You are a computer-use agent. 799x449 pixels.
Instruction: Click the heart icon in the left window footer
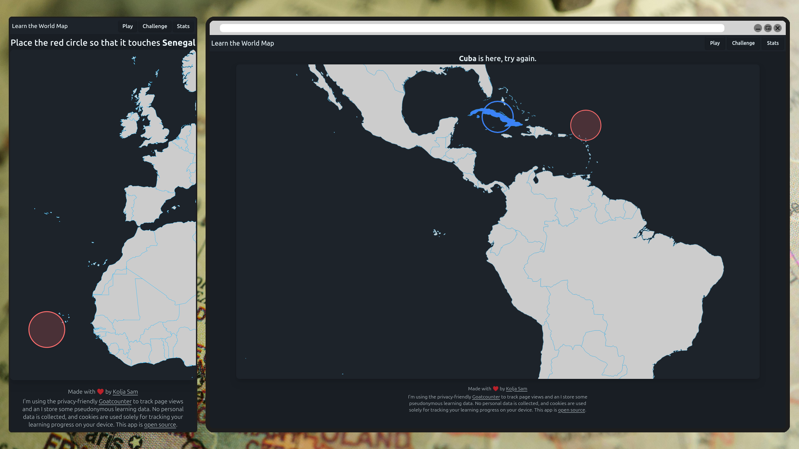click(x=99, y=391)
